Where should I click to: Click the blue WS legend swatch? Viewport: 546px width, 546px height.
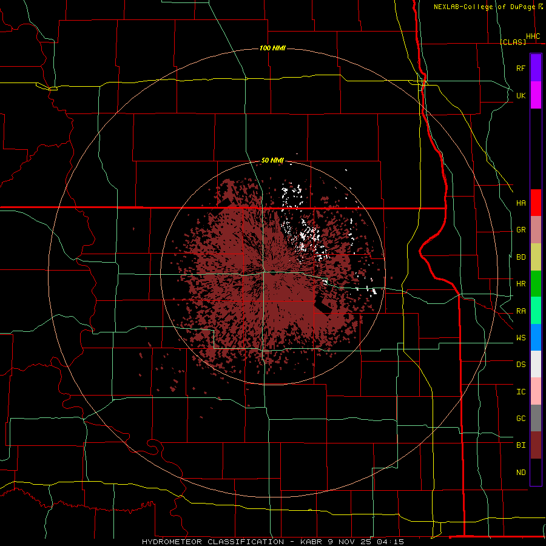click(536, 337)
